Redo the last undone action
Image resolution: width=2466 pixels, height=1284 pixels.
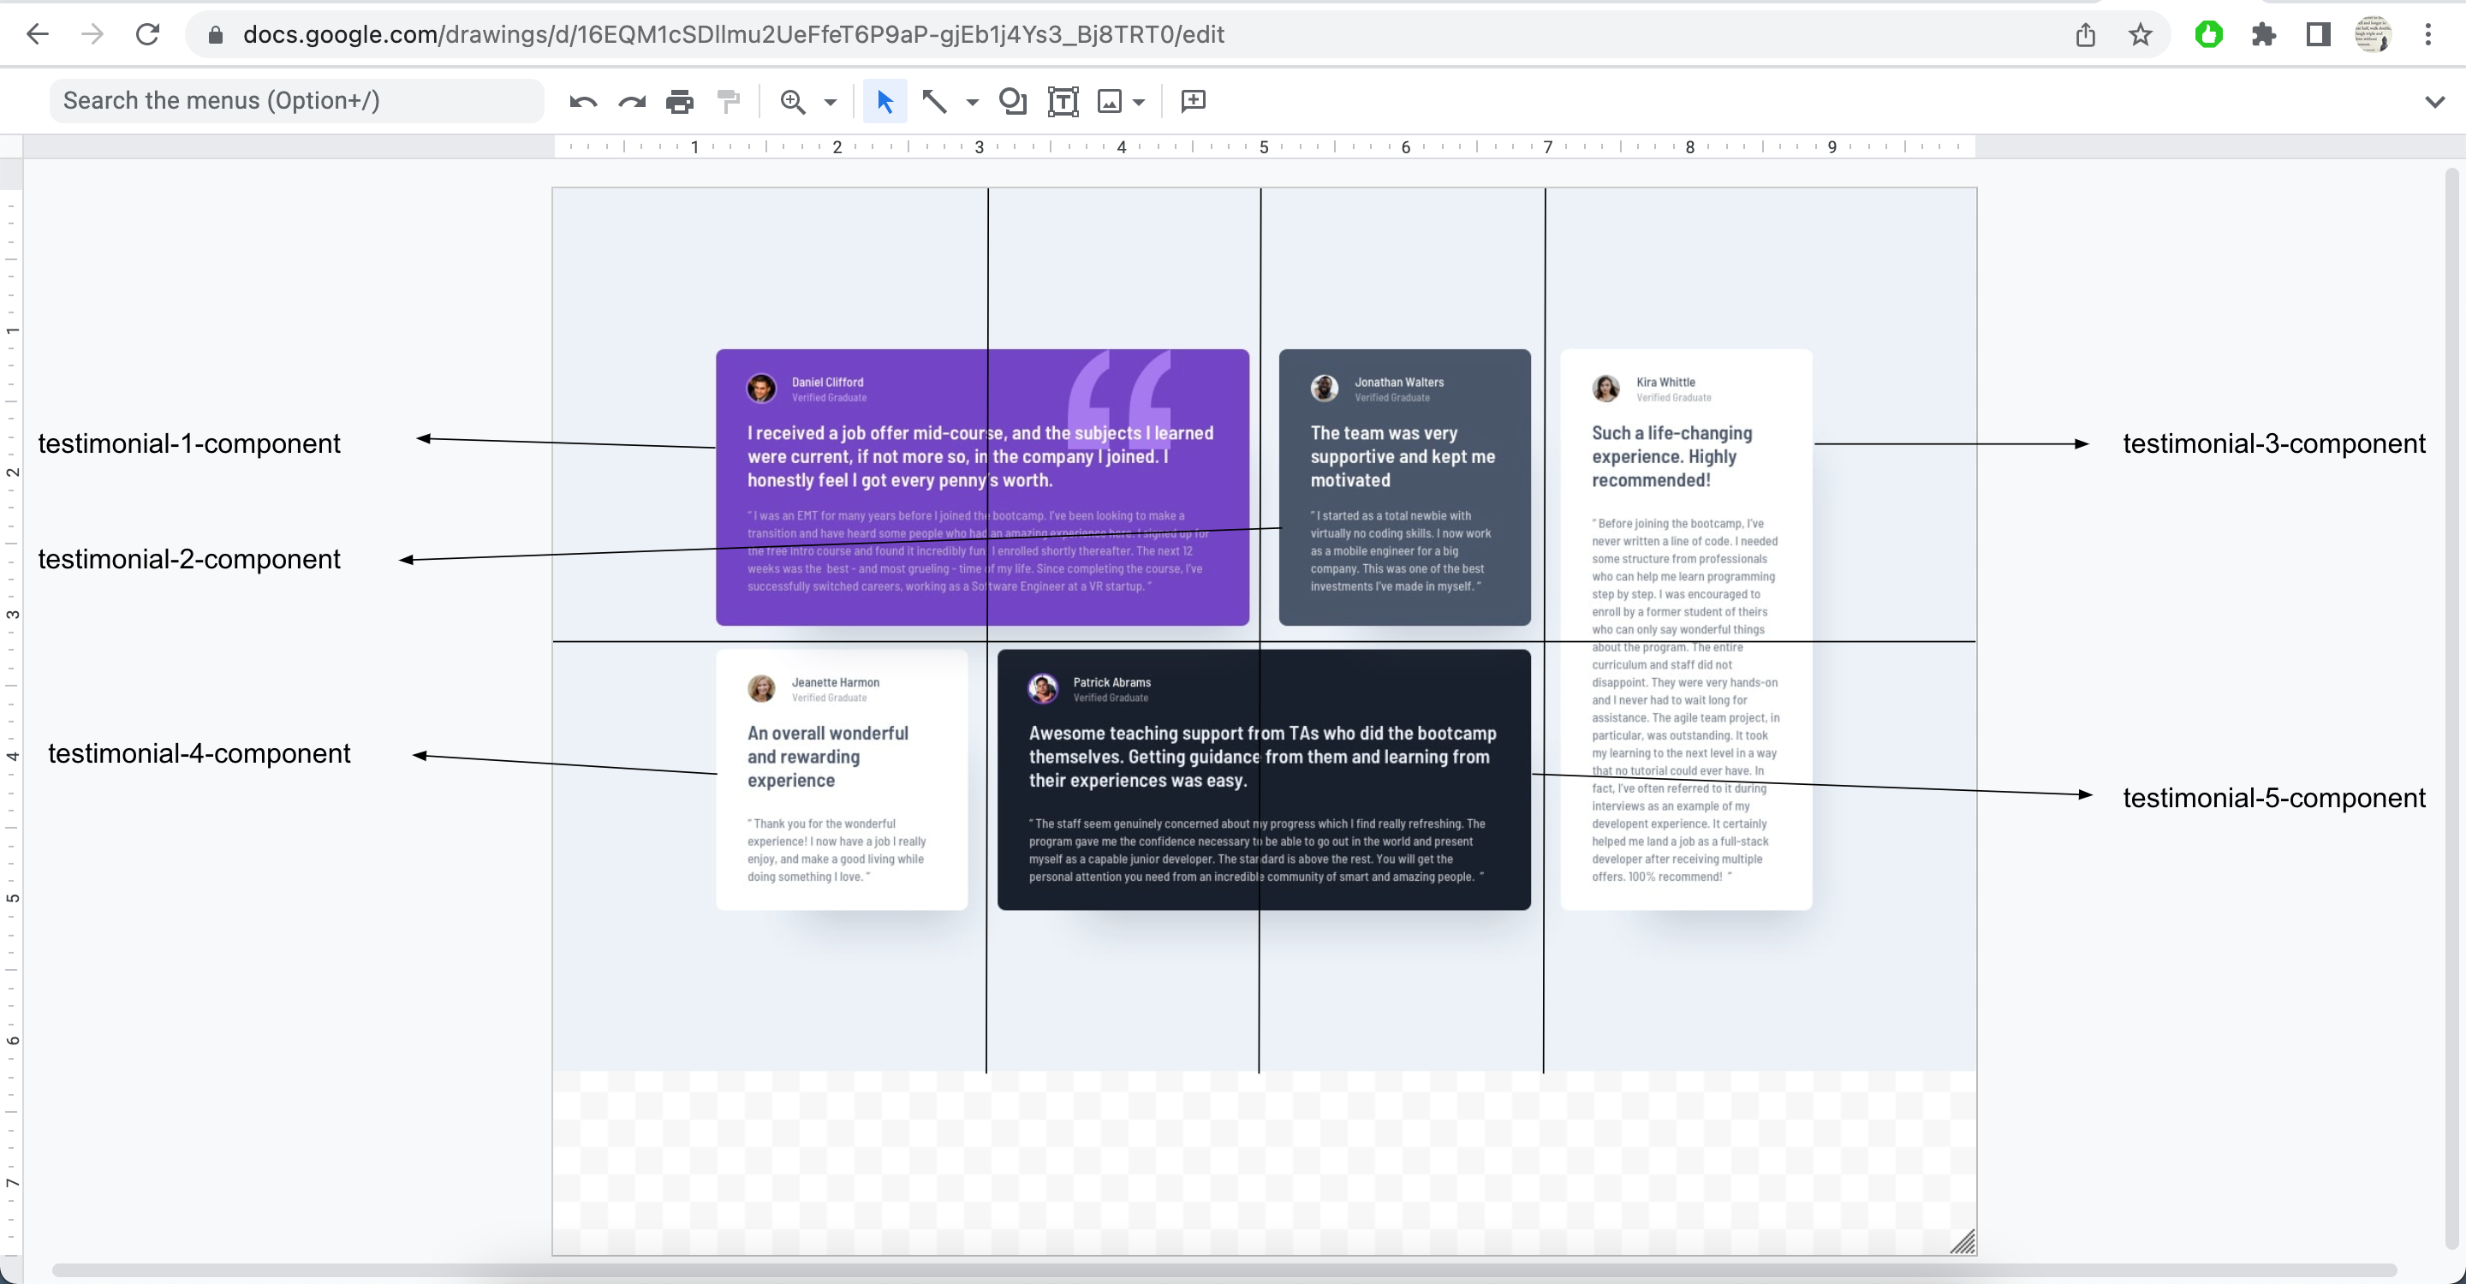click(x=632, y=101)
